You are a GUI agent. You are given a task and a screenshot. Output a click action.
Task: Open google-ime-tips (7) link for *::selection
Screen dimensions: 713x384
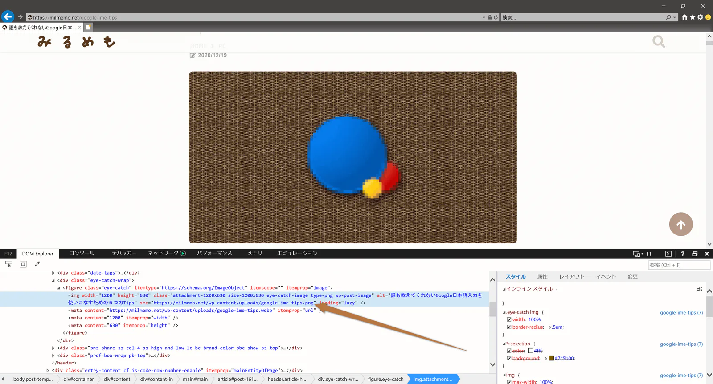click(681, 344)
